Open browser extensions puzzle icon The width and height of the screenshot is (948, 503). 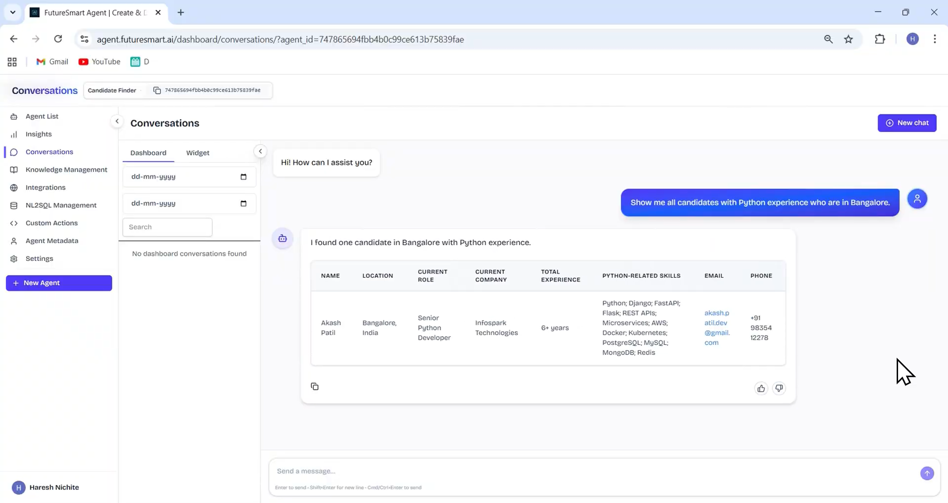pyautogui.click(x=879, y=39)
